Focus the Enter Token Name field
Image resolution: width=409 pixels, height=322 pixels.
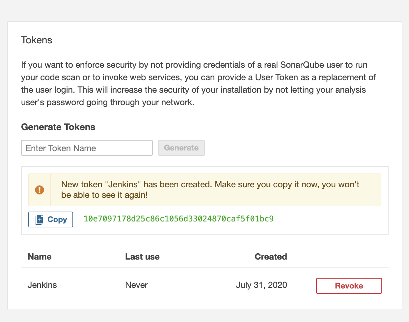[87, 148]
